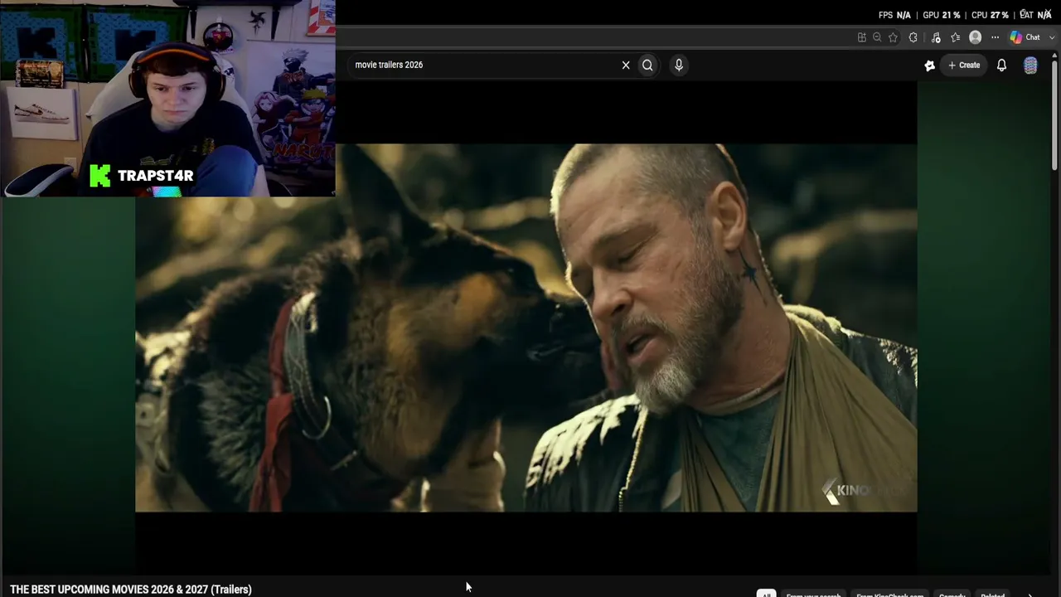The height and width of the screenshot is (597, 1061).
Task: Open the browser extensions puzzle icon
Action: click(913, 37)
